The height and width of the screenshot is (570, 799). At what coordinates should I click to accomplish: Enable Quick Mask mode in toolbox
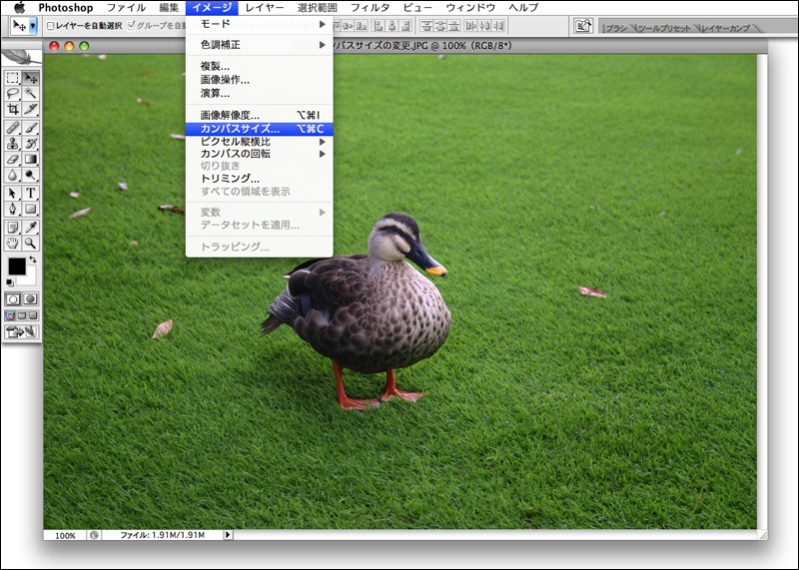pyautogui.click(x=30, y=298)
